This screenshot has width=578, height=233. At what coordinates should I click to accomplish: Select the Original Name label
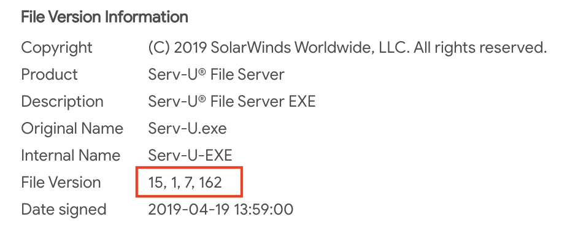72,129
